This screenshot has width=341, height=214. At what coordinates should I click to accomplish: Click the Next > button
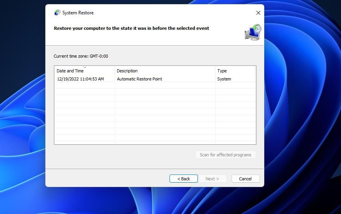point(213,179)
